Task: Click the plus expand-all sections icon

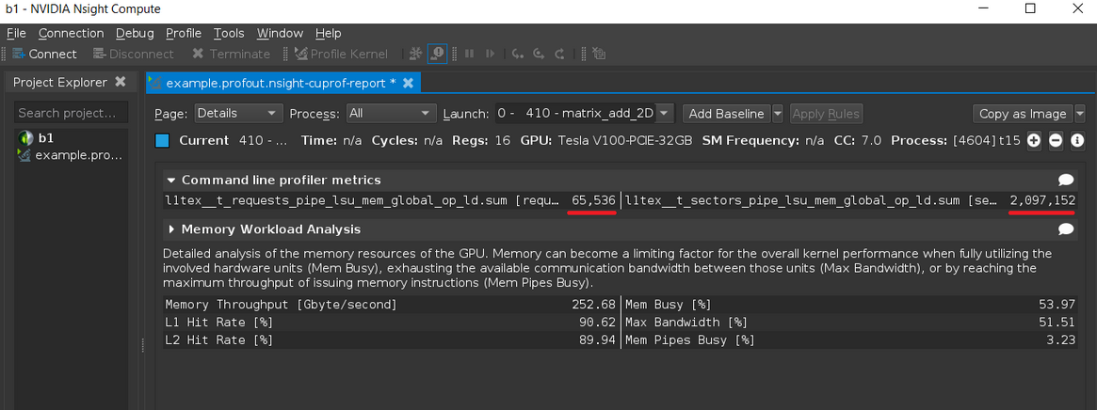Action: point(1033,140)
